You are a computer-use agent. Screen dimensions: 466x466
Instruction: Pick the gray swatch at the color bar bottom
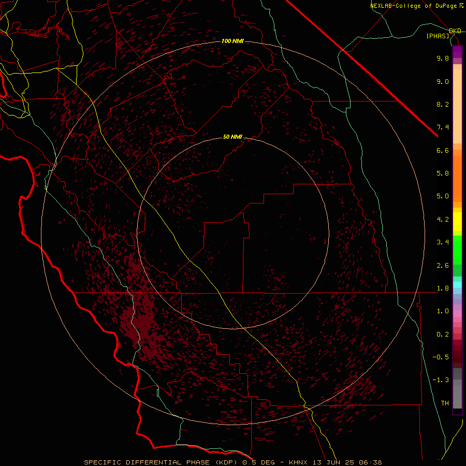pyautogui.click(x=457, y=397)
